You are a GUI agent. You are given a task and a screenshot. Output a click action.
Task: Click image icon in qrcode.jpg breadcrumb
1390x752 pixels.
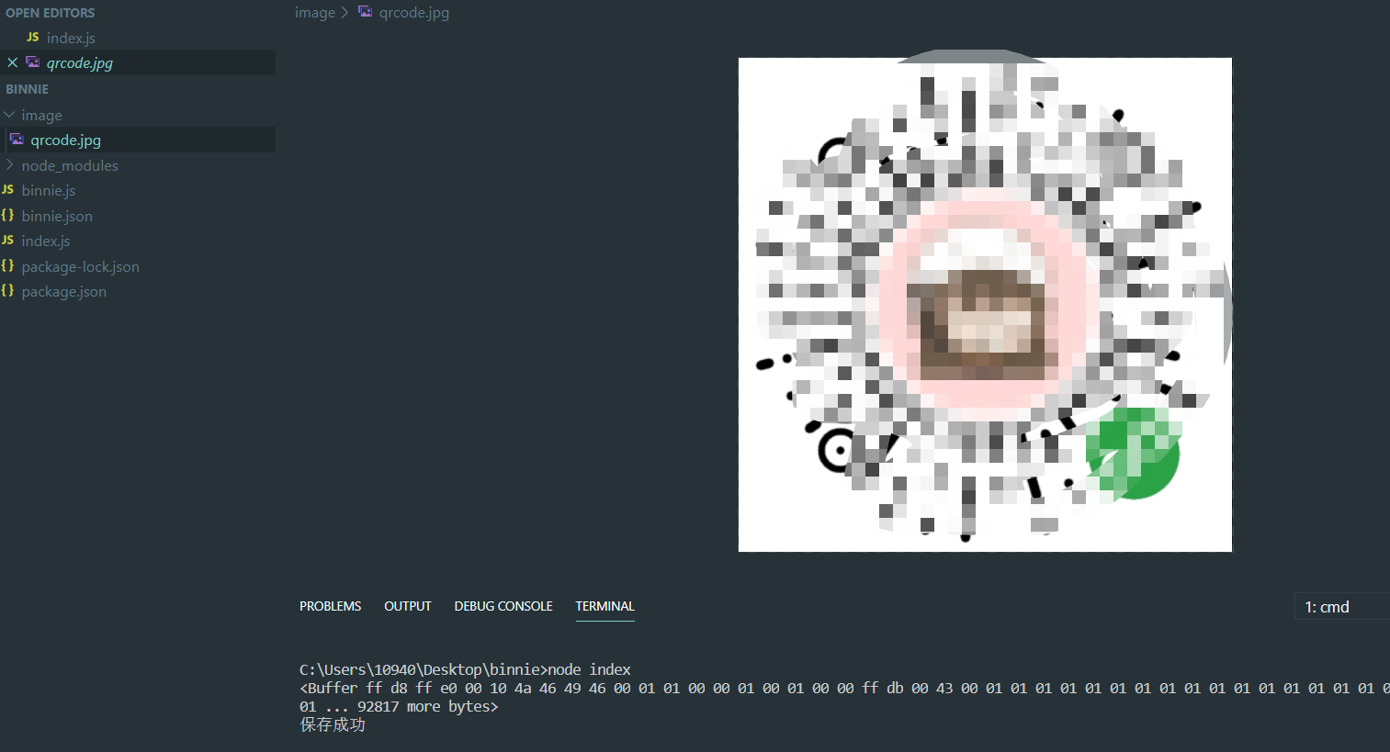(366, 12)
